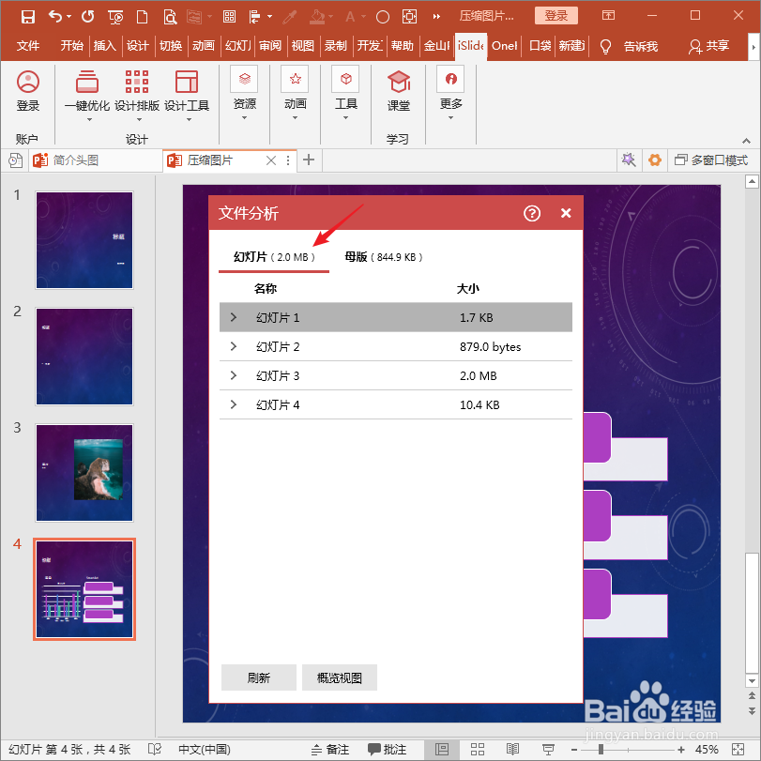Screen dimensions: 761x761
Task: Collapse the ribbon with the chevron
Action: point(746,141)
